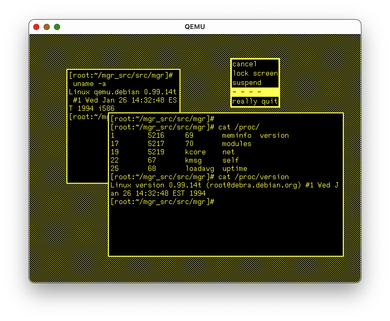Pick the suspend menu entry
This screenshot has width=390, height=321.
(247, 83)
